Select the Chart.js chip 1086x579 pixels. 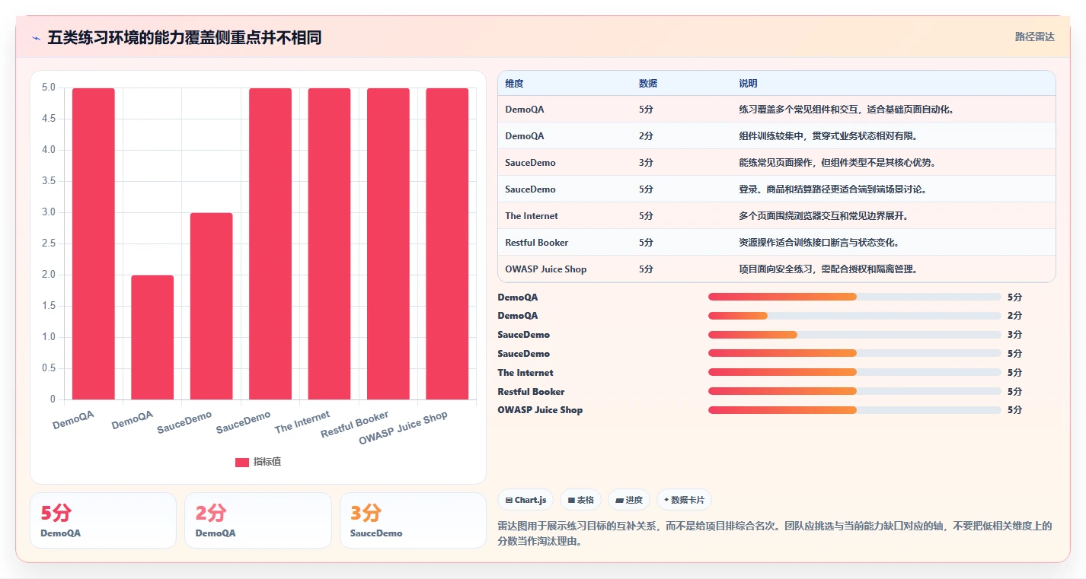525,500
